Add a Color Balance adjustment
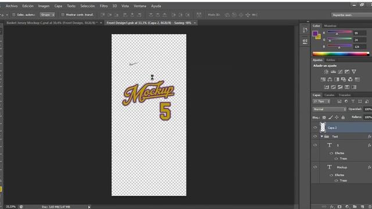This screenshot has width=372, height=209. coord(330,80)
